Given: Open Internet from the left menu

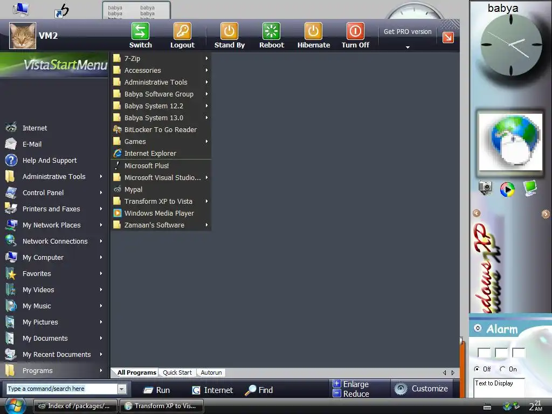Looking at the screenshot, I should pyautogui.click(x=34, y=128).
